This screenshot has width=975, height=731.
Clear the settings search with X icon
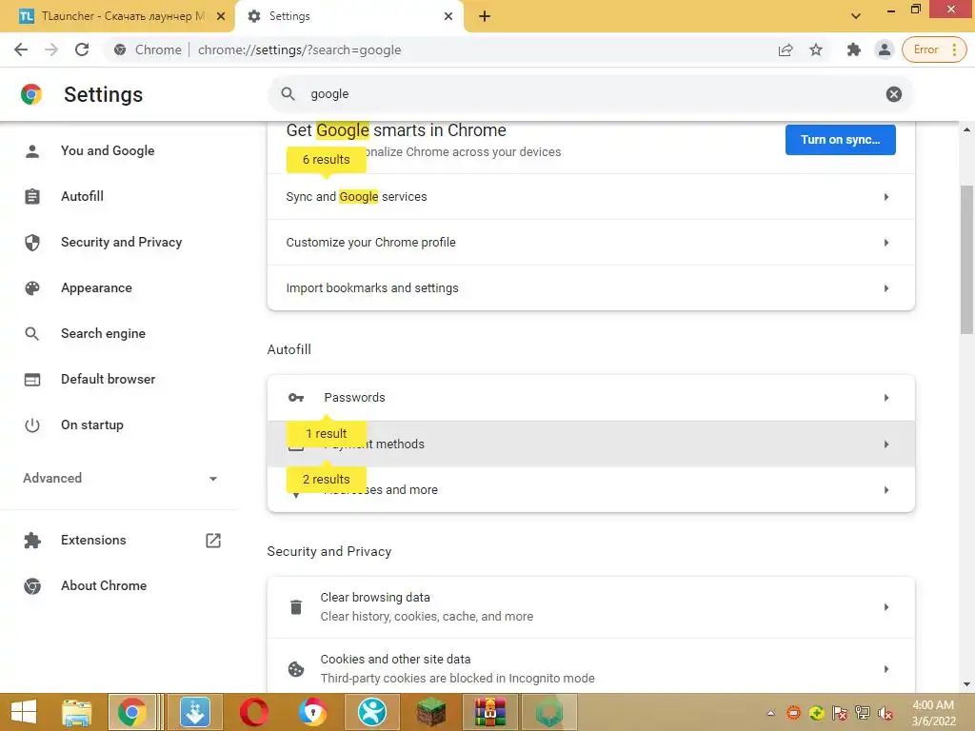(x=893, y=94)
